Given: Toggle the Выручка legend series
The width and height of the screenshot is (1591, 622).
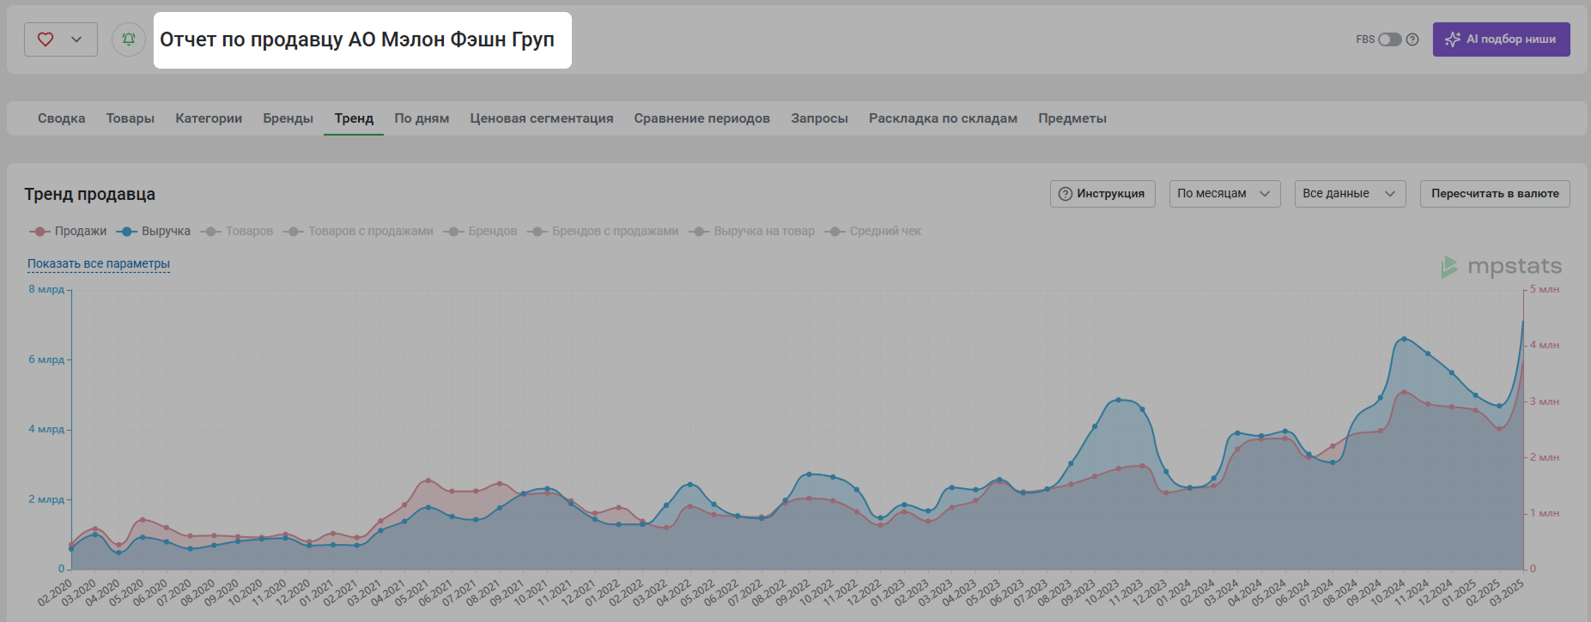Looking at the screenshot, I should pos(154,232).
